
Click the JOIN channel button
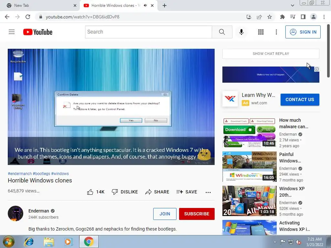click(165, 214)
